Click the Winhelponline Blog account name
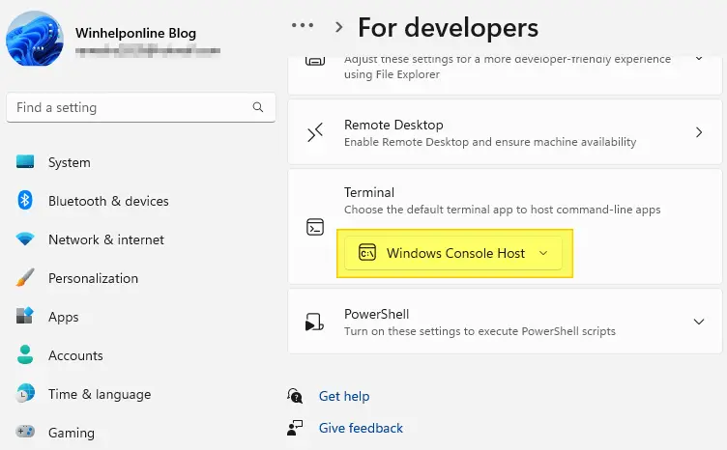The image size is (727, 450). (x=136, y=33)
